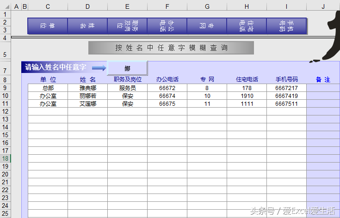The width and height of the screenshot is (340, 218).
Task: Select the 办公电话 query button
Action: coord(167,26)
